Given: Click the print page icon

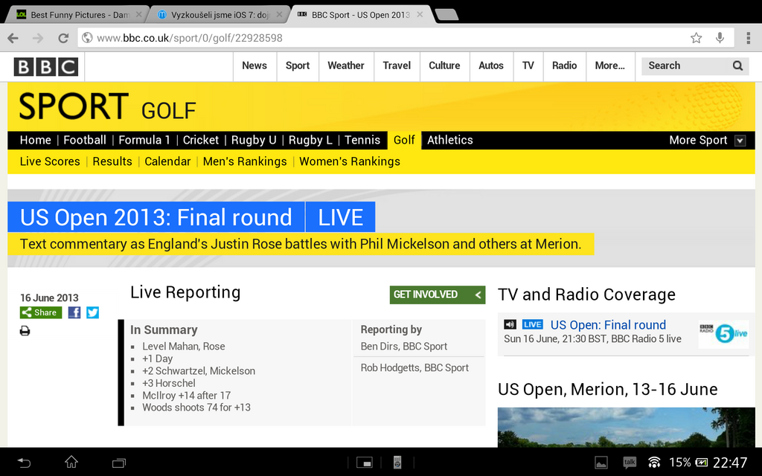Looking at the screenshot, I should click(x=25, y=331).
